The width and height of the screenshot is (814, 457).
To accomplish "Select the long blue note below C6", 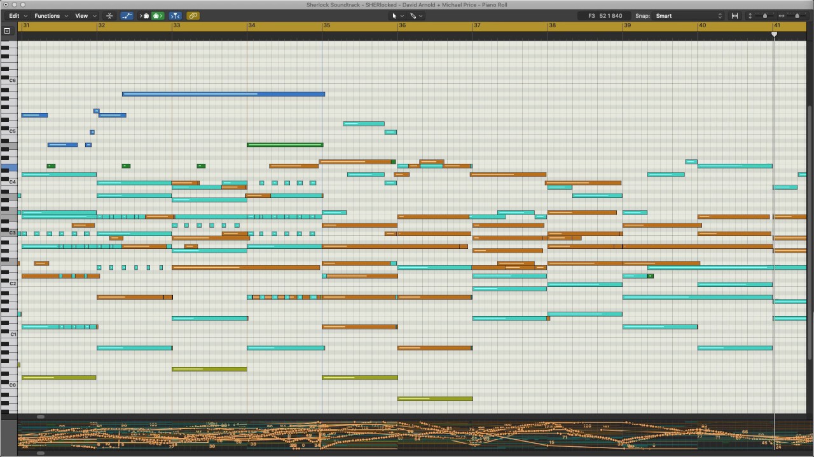I will click(x=223, y=94).
